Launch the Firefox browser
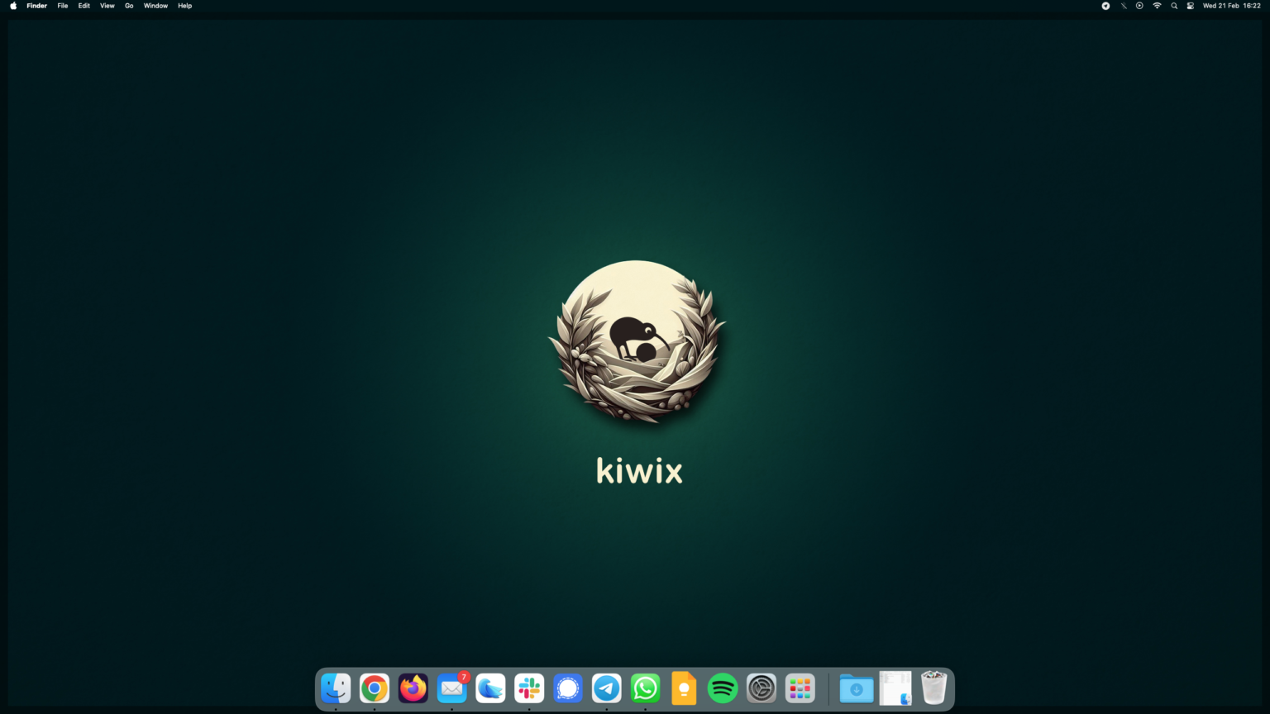 coord(413,688)
